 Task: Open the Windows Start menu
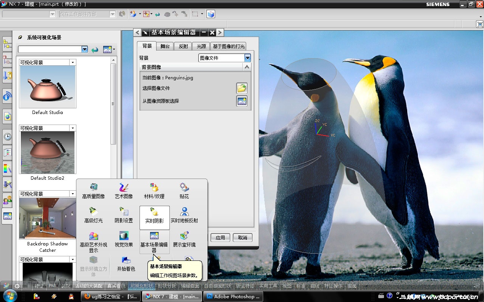tap(10, 296)
